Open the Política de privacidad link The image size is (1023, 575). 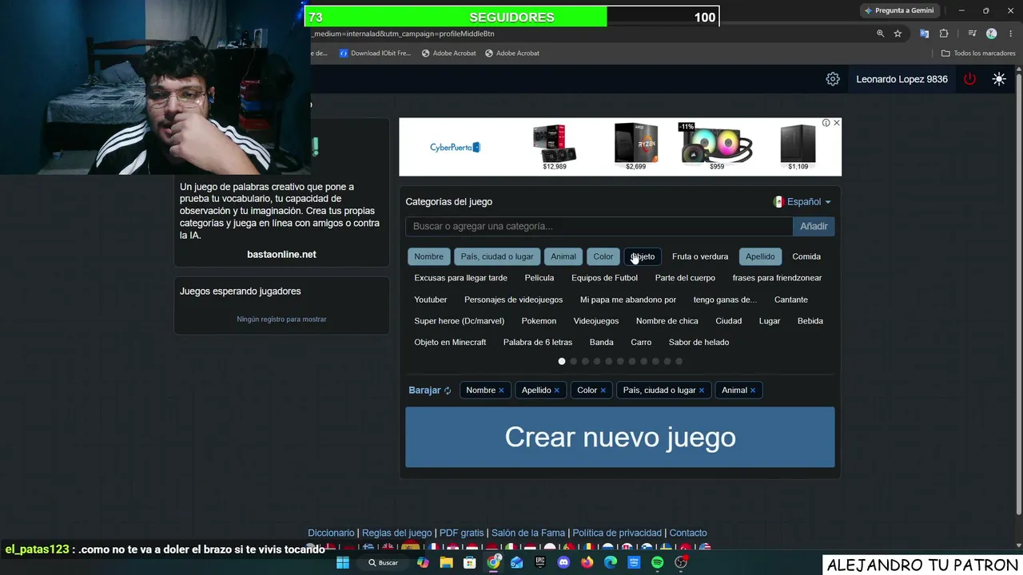(617, 533)
